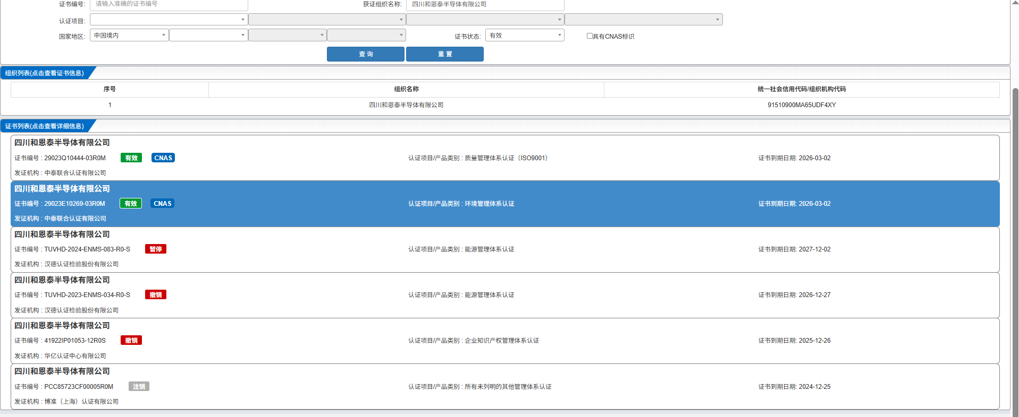Click expiry date 2024-12-25
Image resolution: width=1019 pixels, height=417 pixels.
(x=814, y=387)
